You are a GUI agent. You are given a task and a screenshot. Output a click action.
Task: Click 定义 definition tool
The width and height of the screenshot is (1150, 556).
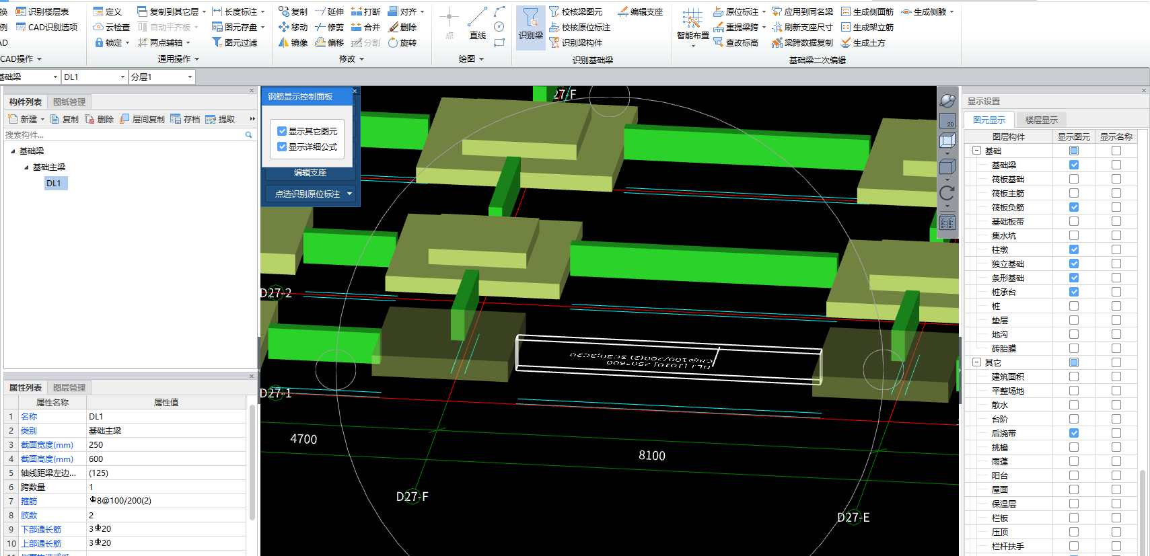pyautogui.click(x=108, y=11)
